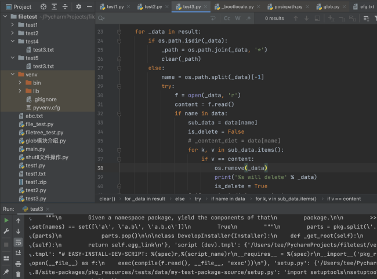
Task: Switch to the test1.py editor tab
Action: (x=115, y=6)
